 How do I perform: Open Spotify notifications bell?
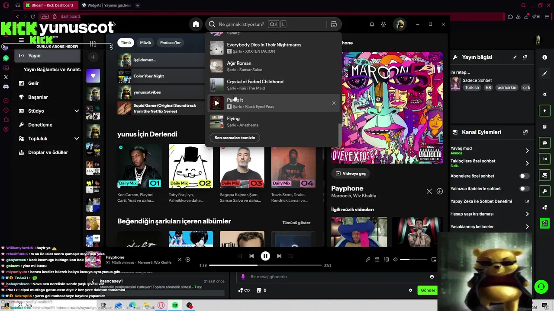pos(372,25)
